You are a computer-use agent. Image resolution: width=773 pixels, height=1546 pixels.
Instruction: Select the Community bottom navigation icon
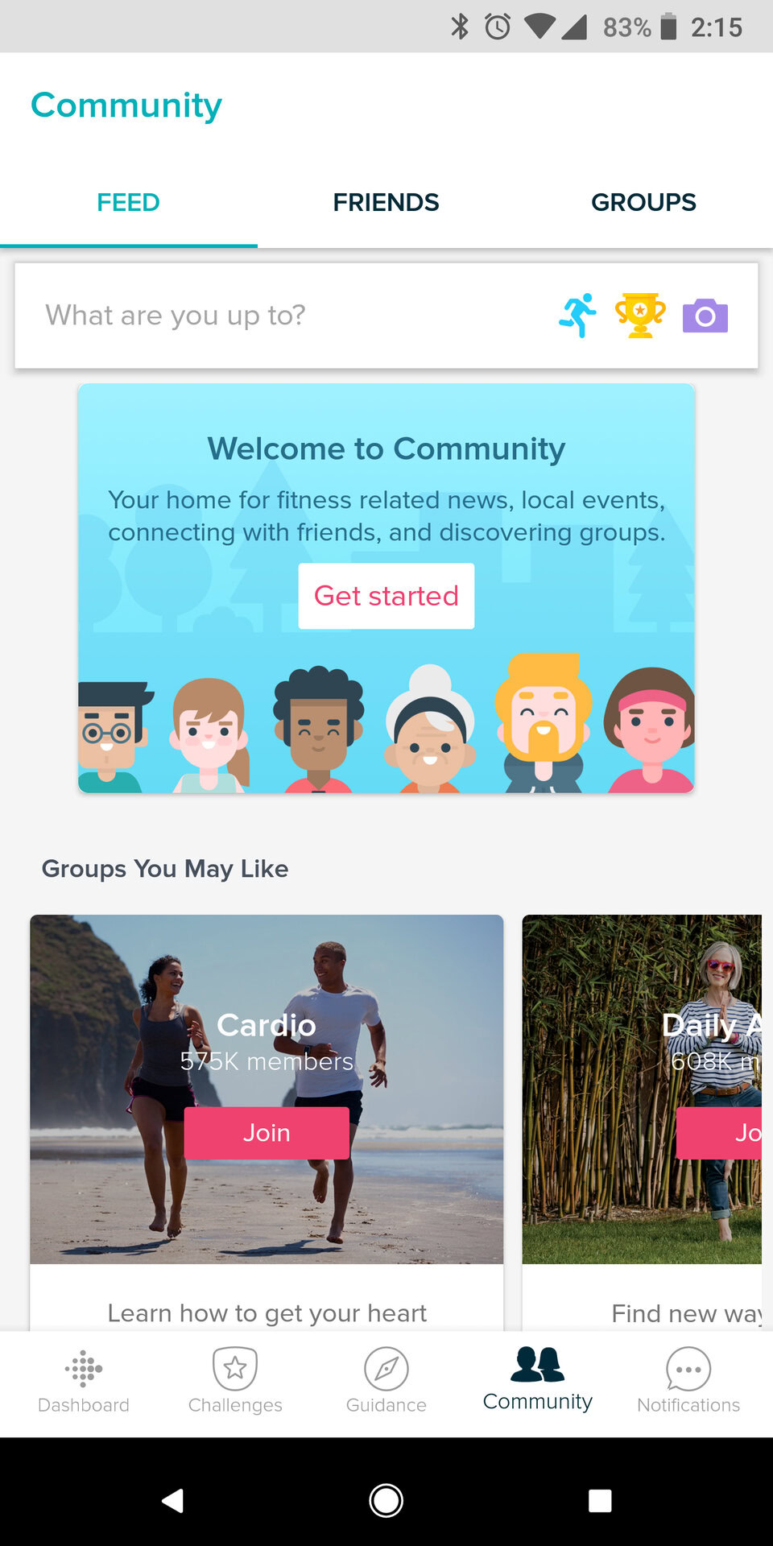click(x=538, y=1364)
